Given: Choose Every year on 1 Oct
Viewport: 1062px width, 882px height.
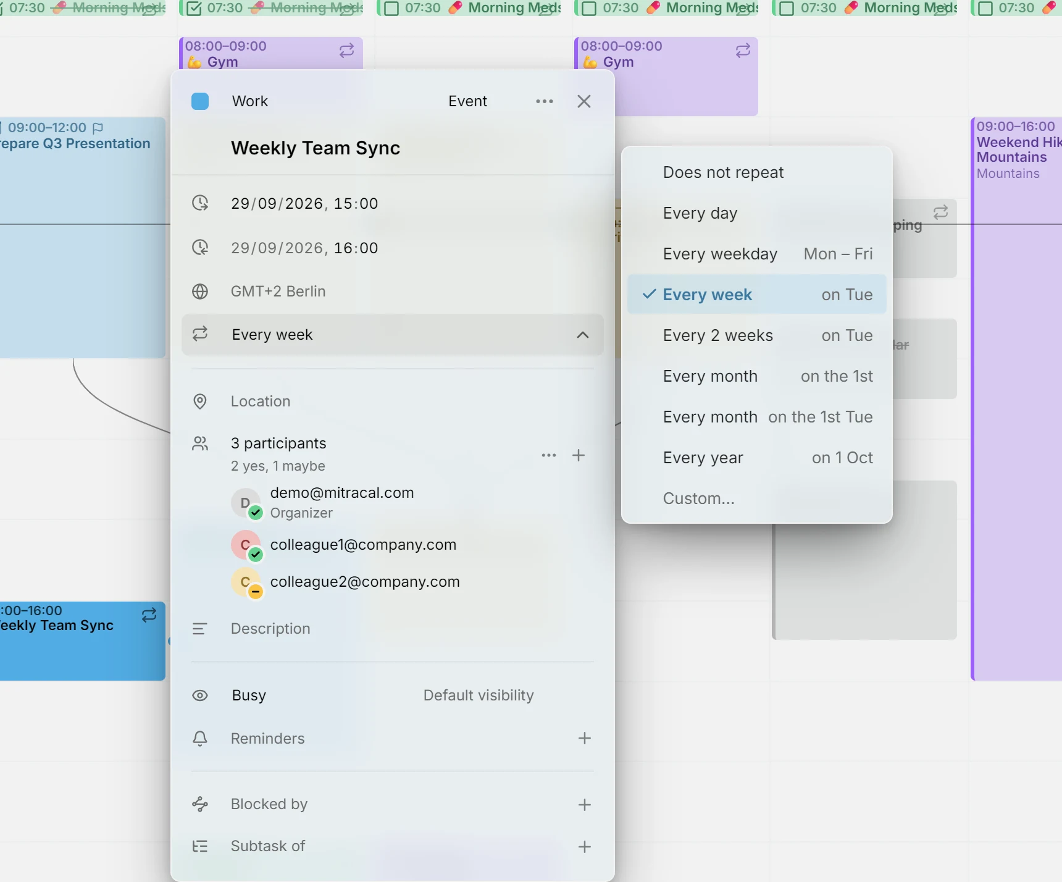Looking at the screenshot, I should [757, 458].
